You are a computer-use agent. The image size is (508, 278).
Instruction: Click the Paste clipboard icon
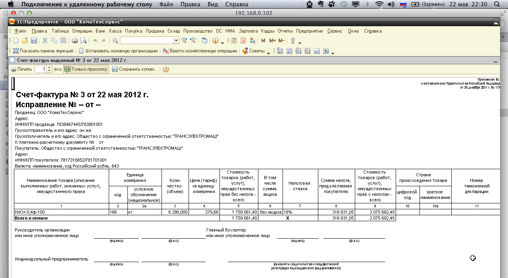[63, 41]
